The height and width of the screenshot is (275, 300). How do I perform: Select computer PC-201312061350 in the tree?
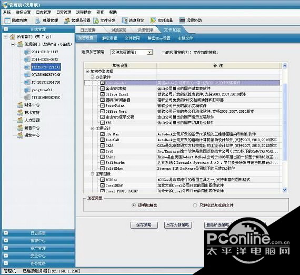pyautogui.click(x=46, y=82)
